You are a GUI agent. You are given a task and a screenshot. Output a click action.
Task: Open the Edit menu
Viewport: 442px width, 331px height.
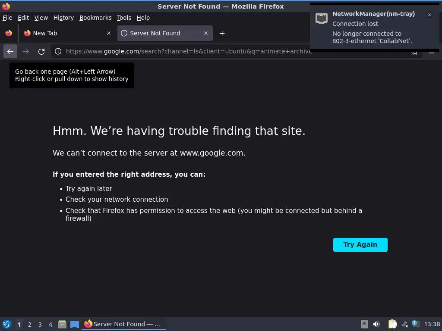point(23,18)
